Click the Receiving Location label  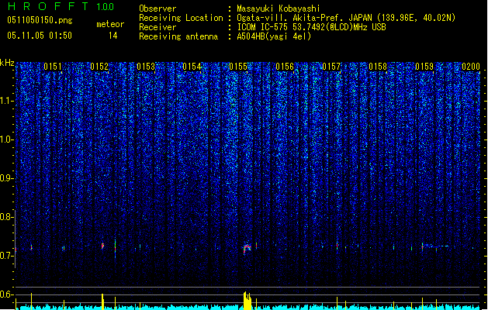[x=181, y=18]
